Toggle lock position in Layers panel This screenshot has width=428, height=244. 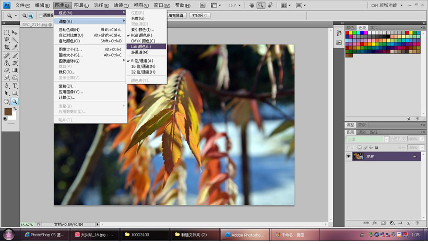click(x=371, y=147)
